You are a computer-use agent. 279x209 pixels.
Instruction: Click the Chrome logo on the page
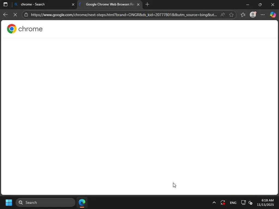(25, 29)
